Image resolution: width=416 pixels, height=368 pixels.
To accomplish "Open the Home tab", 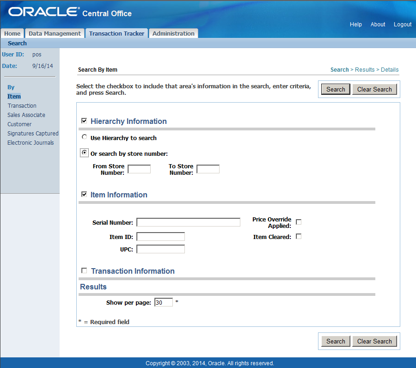I will (12, 33).
